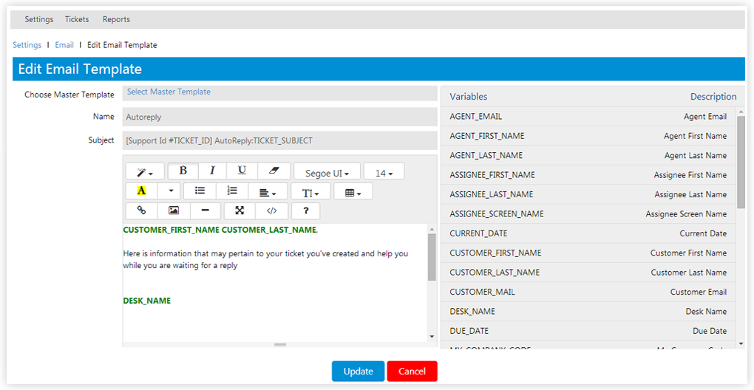Screen dimensions: 754x390
Task: Go to Settings breadcrumb link
Action: coord(27,45)
